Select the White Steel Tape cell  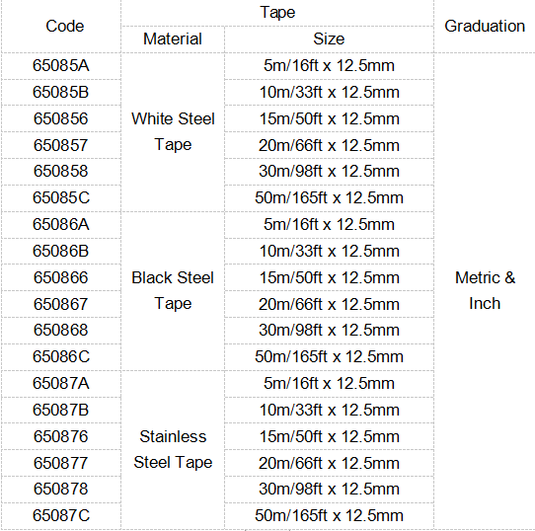[x=173, y=132]
